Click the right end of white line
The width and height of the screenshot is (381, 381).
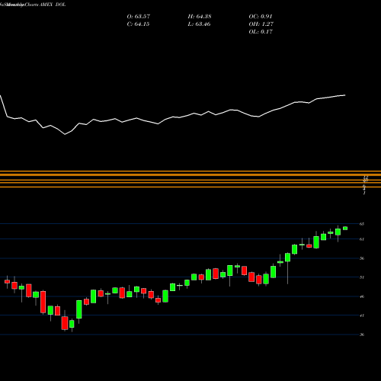345,95
